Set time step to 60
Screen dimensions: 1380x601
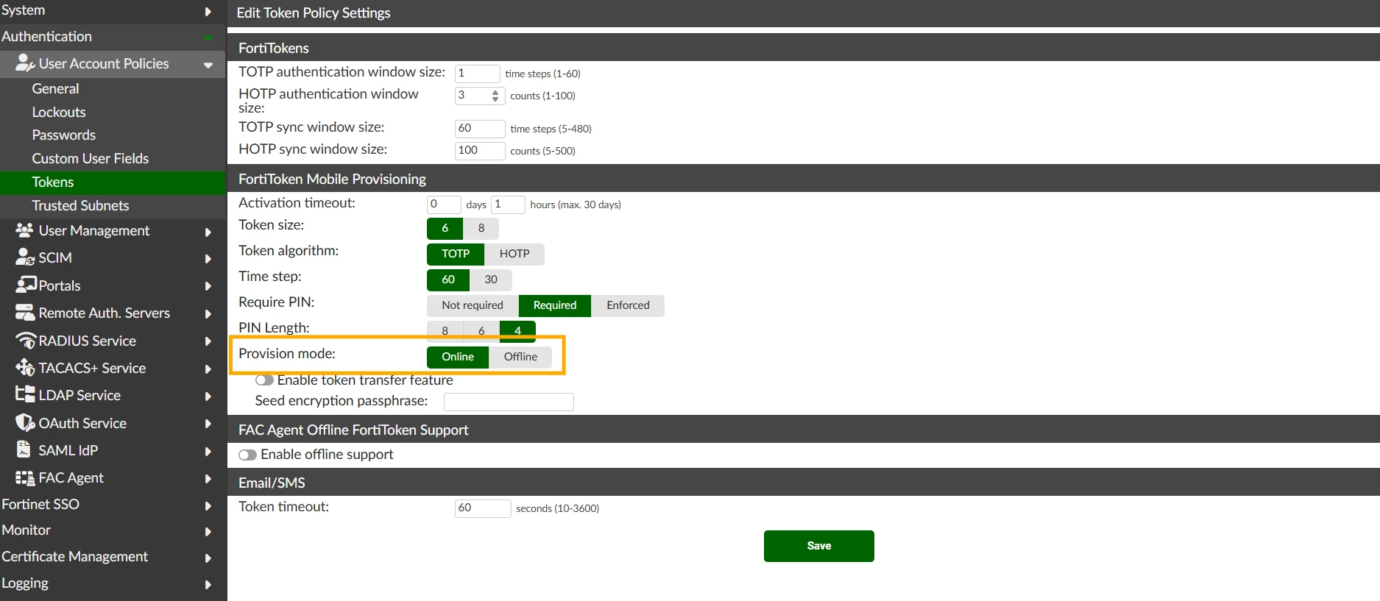448,280
